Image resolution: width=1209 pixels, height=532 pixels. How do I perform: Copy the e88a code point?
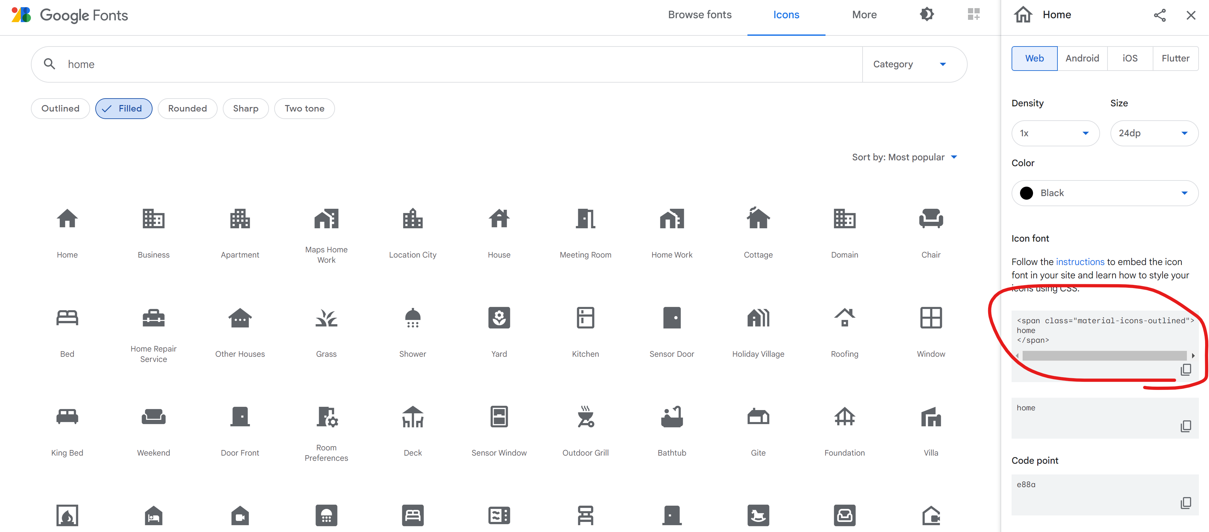pyautogui.click(x=1186, y=503)
